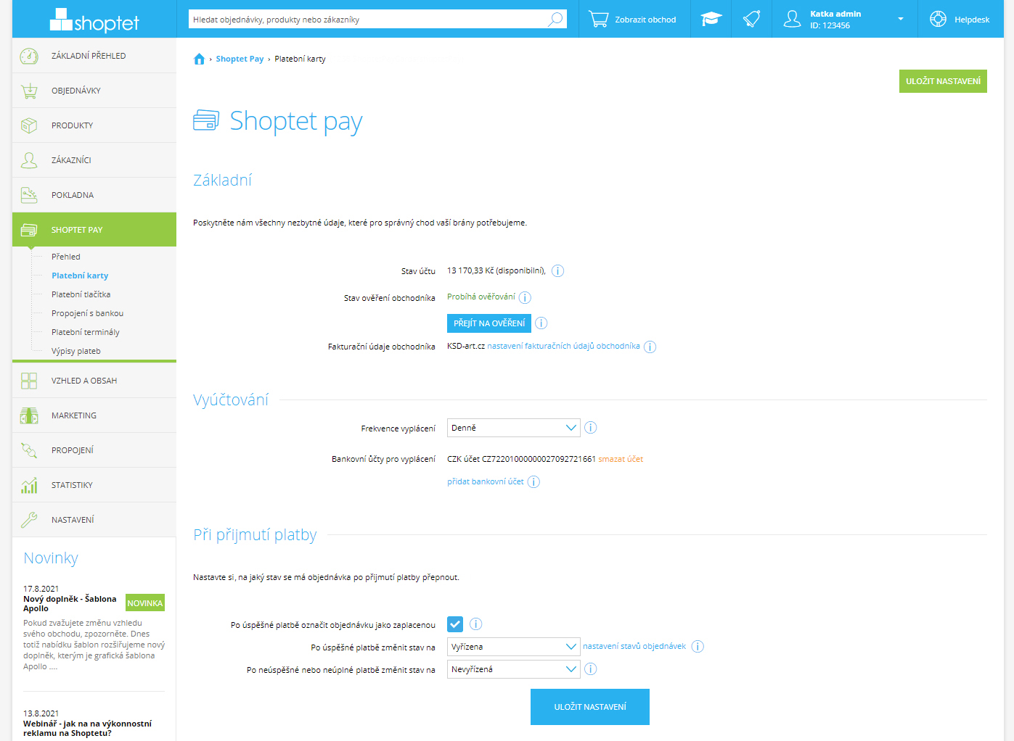Show info for Fakturační údaje obchodníka

coord(650,347)
